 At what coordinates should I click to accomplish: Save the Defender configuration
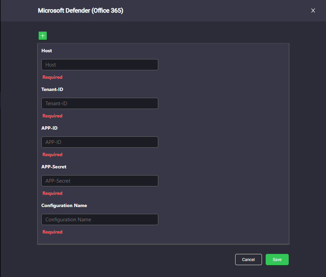point(277,259)
